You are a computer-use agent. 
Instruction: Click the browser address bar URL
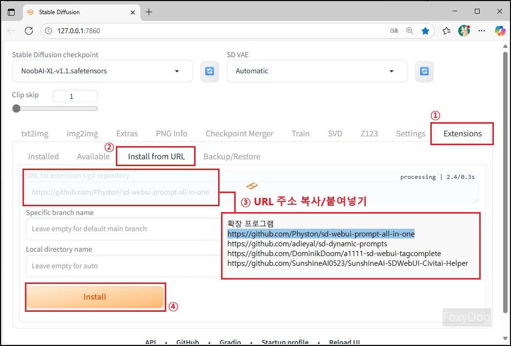point(79,31)
